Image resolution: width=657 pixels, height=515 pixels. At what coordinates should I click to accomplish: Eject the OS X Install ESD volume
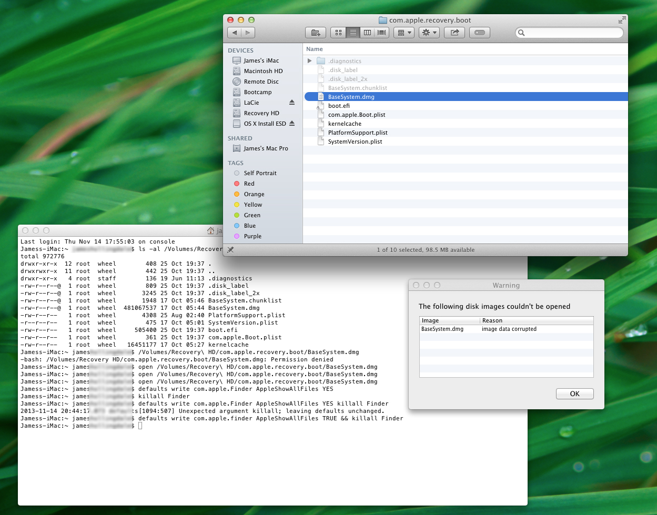[292, 124]
